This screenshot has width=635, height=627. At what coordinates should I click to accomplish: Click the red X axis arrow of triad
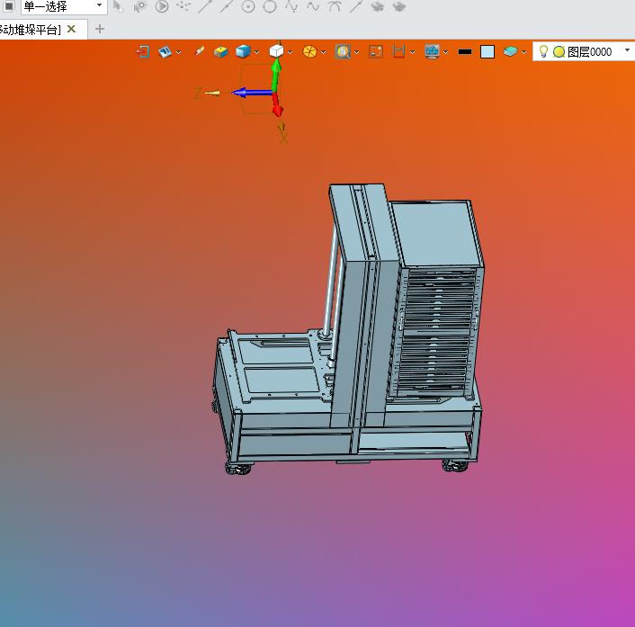tap(277, 105)
